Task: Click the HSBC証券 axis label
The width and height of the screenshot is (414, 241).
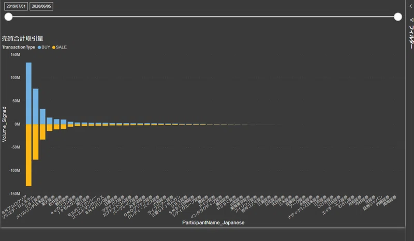Action: click(226, 203)
